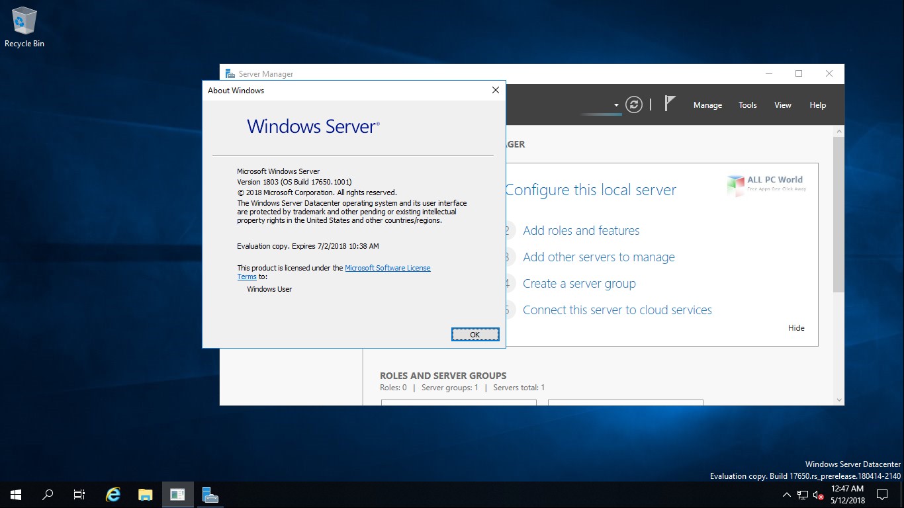Select the About Windows taskbar button

coord(177,495)
